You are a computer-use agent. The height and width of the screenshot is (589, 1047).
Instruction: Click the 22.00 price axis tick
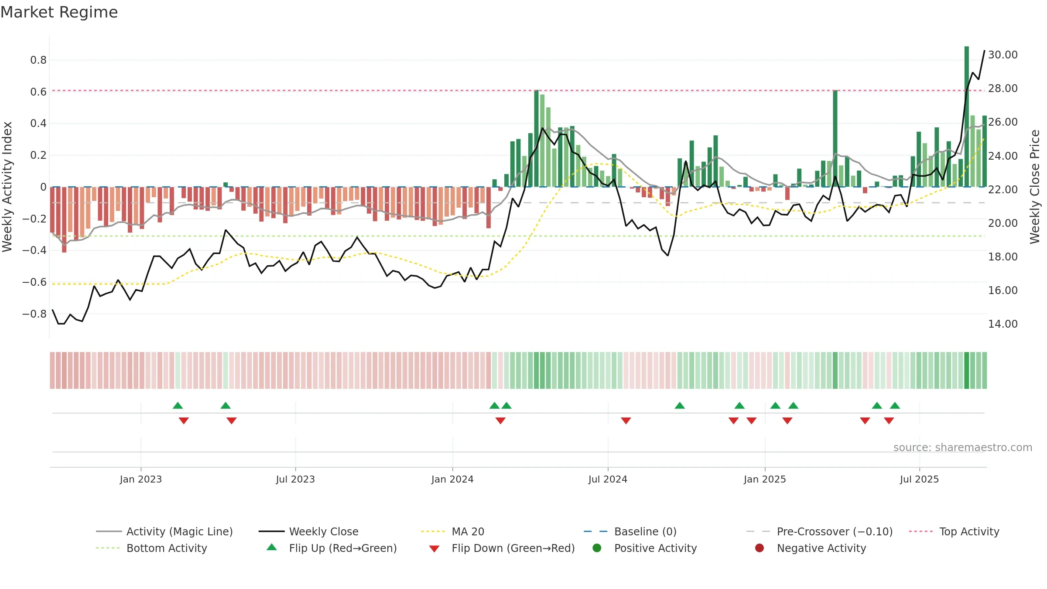coord(1003,189)
